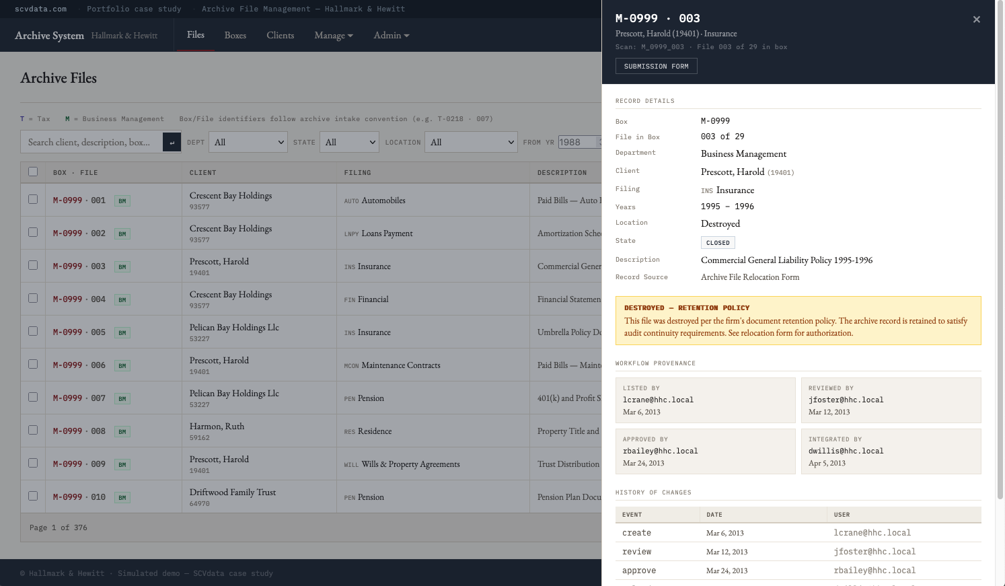Open the DEPT filter dropdown
Viewport: 1005px width, 586px height.
point(248,142)
